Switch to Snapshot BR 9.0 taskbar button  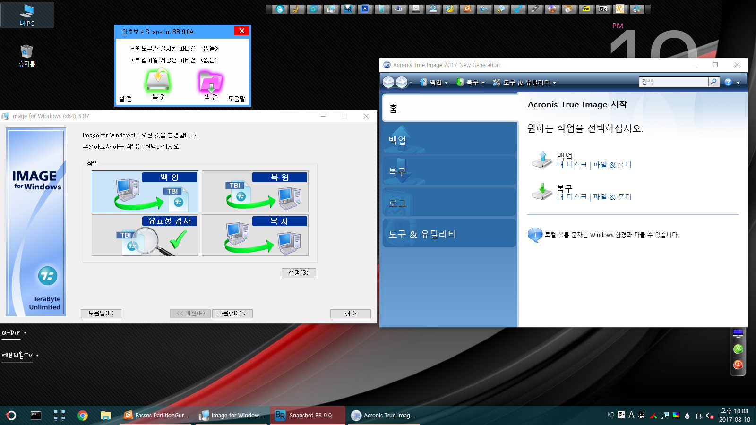click(x=308, y=416)
